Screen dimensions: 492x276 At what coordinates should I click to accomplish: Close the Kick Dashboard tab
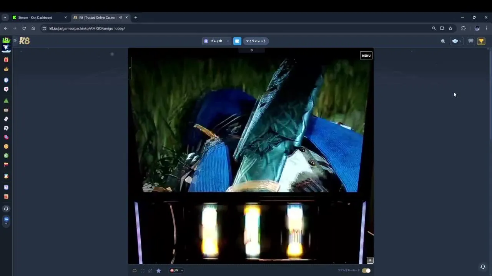pos(65,18)
